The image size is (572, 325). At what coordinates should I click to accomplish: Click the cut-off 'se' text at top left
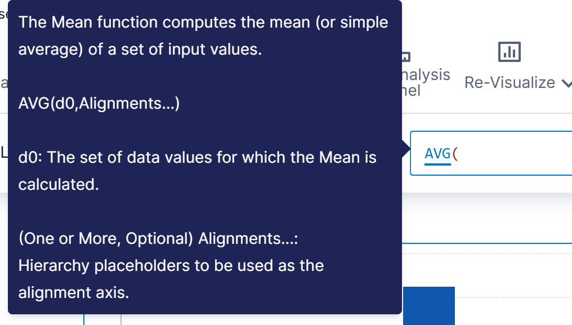point(3,15)
